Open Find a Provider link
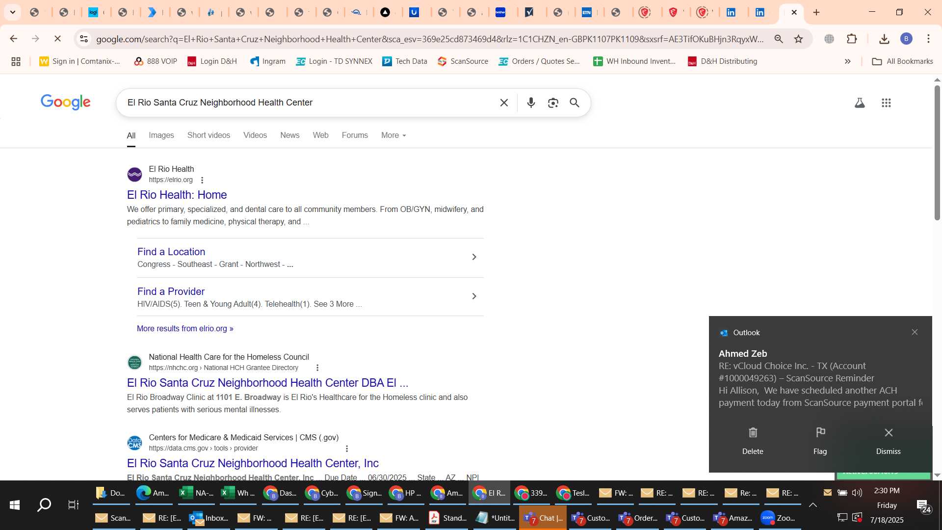 click(171, 291)
